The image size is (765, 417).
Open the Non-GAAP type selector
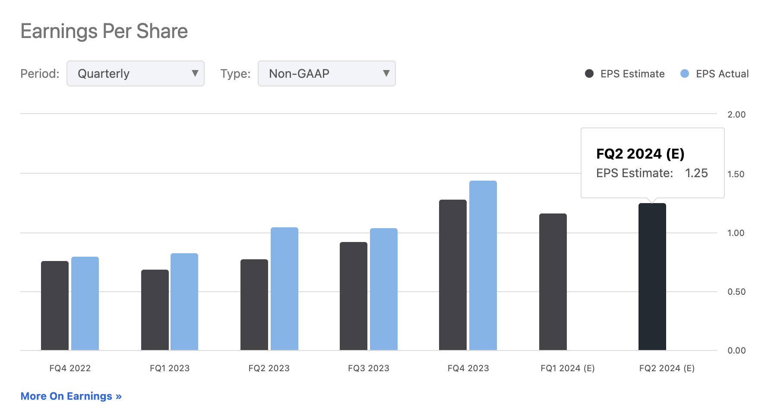coord(326,73)
